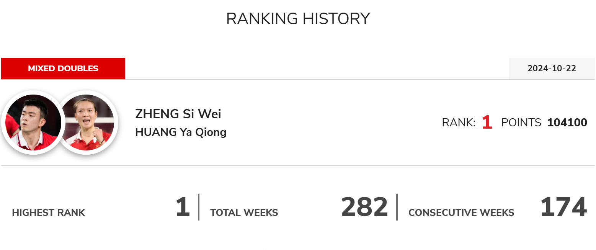The width and height of the screenshot is (596, 250).
Task: Click Zheng Si Wei's player photo
Action: tap(33, 123)
